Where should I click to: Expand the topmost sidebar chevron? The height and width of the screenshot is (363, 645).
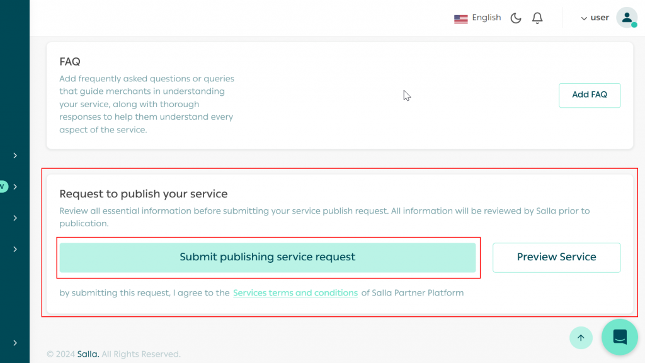(x=15, y=156)
